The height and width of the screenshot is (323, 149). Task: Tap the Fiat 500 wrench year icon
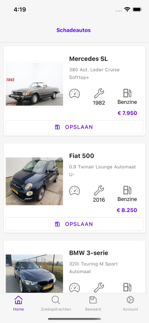99,191
